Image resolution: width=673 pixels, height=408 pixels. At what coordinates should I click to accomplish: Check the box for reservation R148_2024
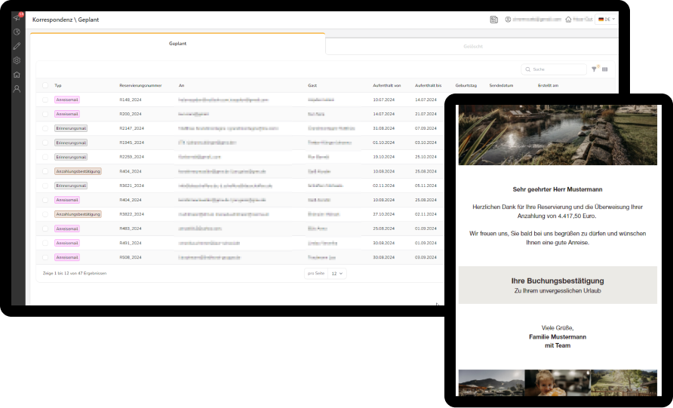tap(45, 100)
